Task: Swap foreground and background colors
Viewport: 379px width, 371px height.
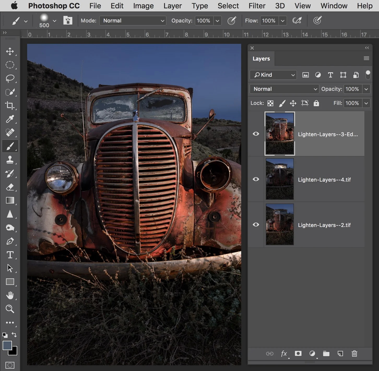Action: 14,335
